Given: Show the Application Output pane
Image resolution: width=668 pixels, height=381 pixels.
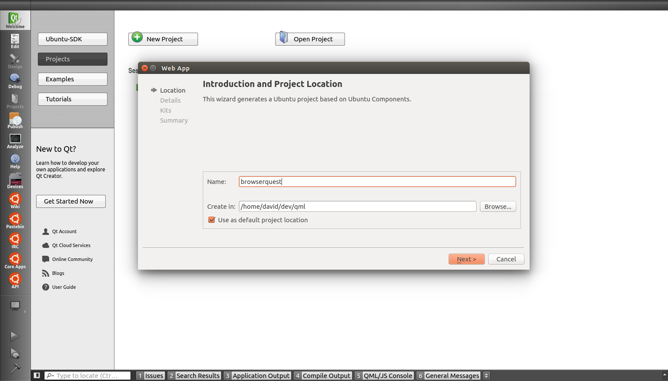Looking at the screenshot, I should tap(257, 375).
